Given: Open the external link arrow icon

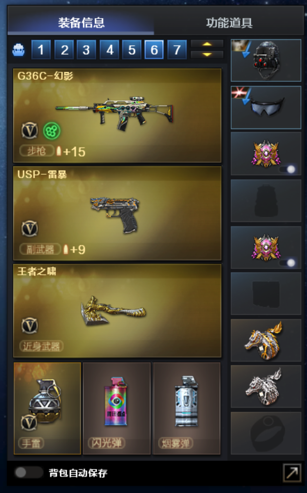Looking at the screenshot, I should pyautogui.click(x=292, y=472).
